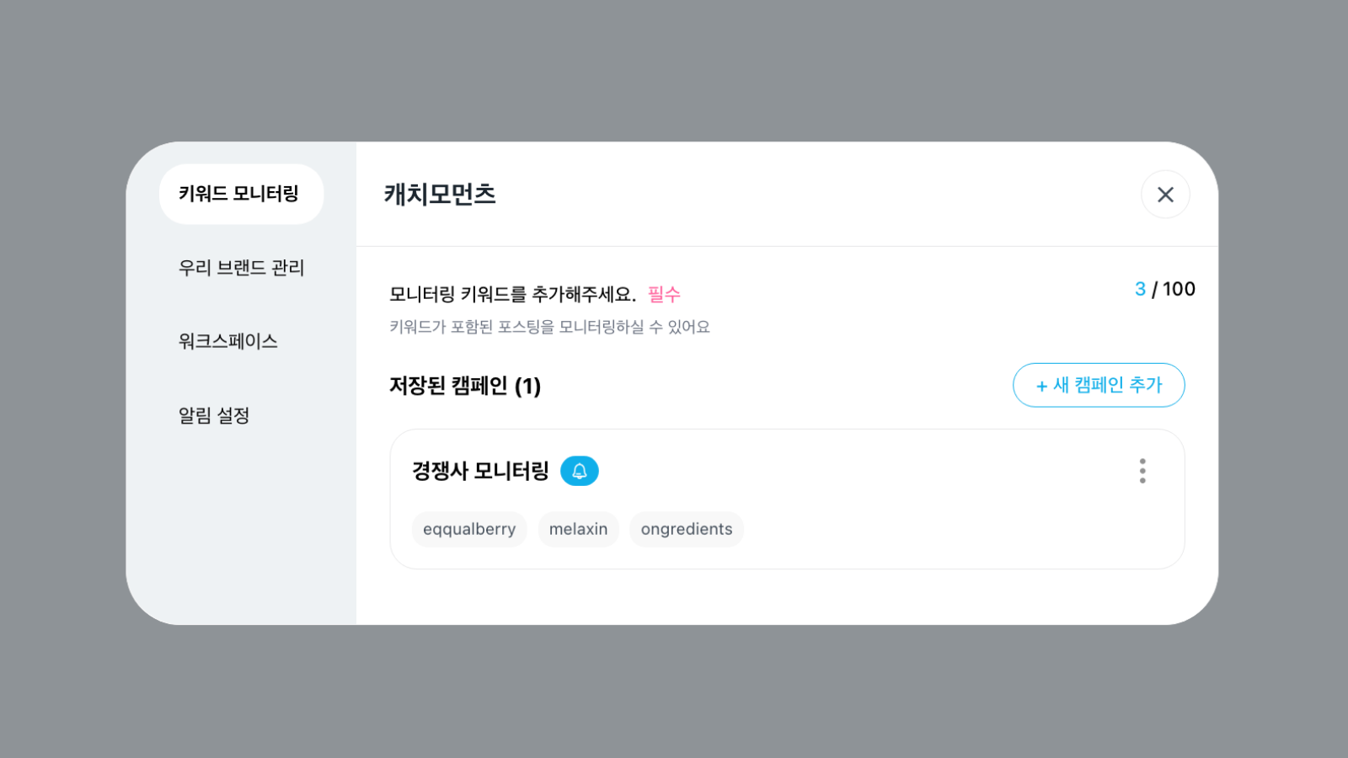The width and height of the screenshot is (1348, 758).
Task: Click the 캐치모먼츠 dialog title
Action: [440, 195]
